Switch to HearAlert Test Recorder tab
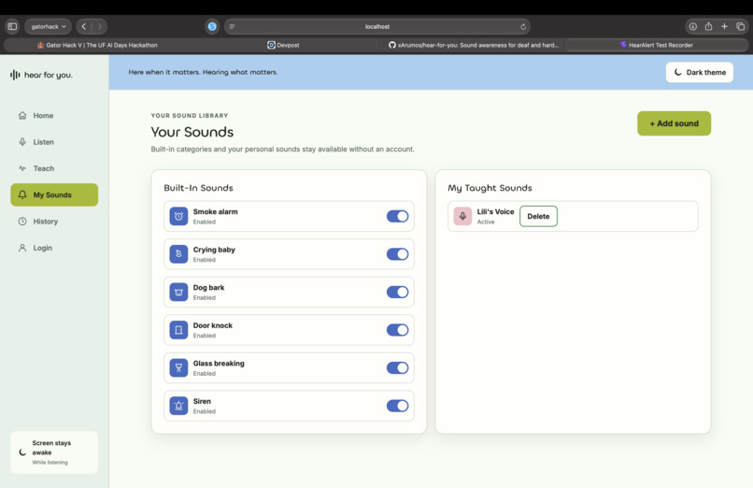This screenshot has width=753, height=488. (x=656, y=45)
